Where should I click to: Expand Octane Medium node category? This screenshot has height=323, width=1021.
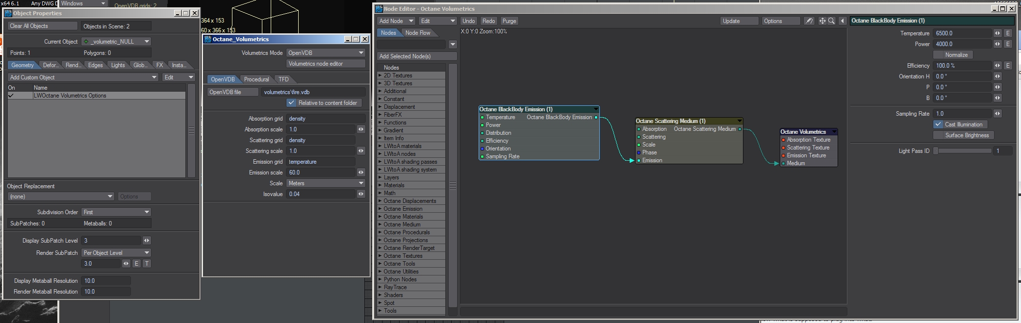[380, 224]
